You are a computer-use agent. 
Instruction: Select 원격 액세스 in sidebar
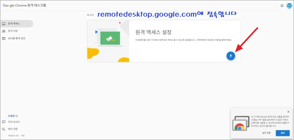coord(16,24)
